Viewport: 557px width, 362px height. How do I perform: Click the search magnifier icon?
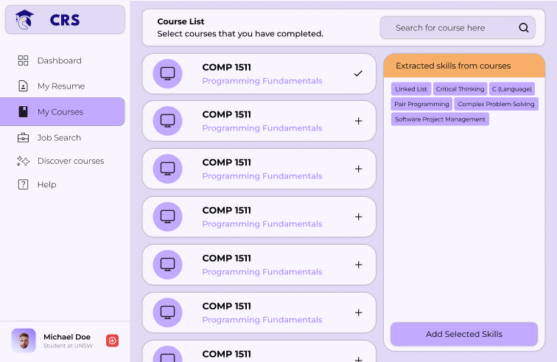pyautogui.click(x=524, y=28)
